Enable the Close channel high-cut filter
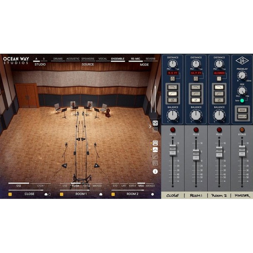This screenshot has width=253, height=253. (173, 87)
